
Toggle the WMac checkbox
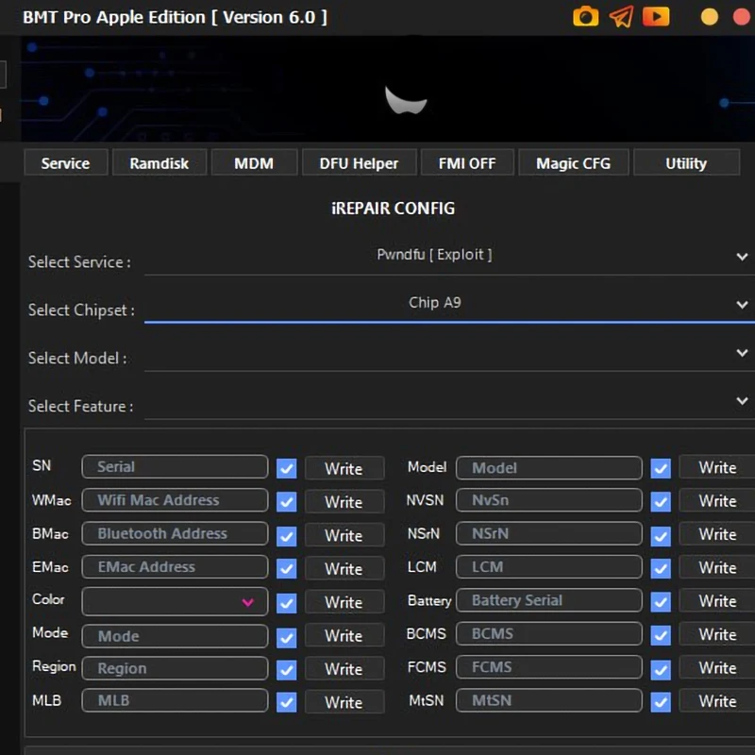(287, 502)
